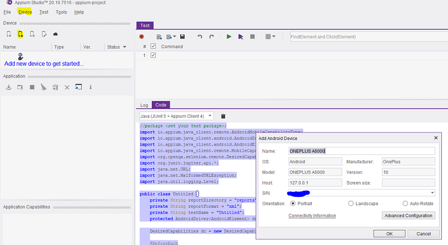Open the File menu
This screenshot has height=245, width=448.
coord(7,12)
